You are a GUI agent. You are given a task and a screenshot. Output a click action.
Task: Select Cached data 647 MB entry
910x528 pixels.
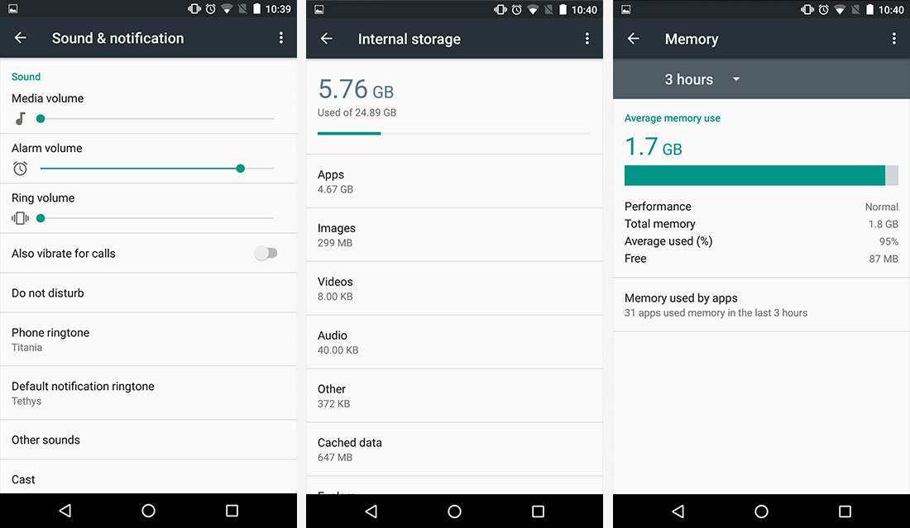coord(454,450)
